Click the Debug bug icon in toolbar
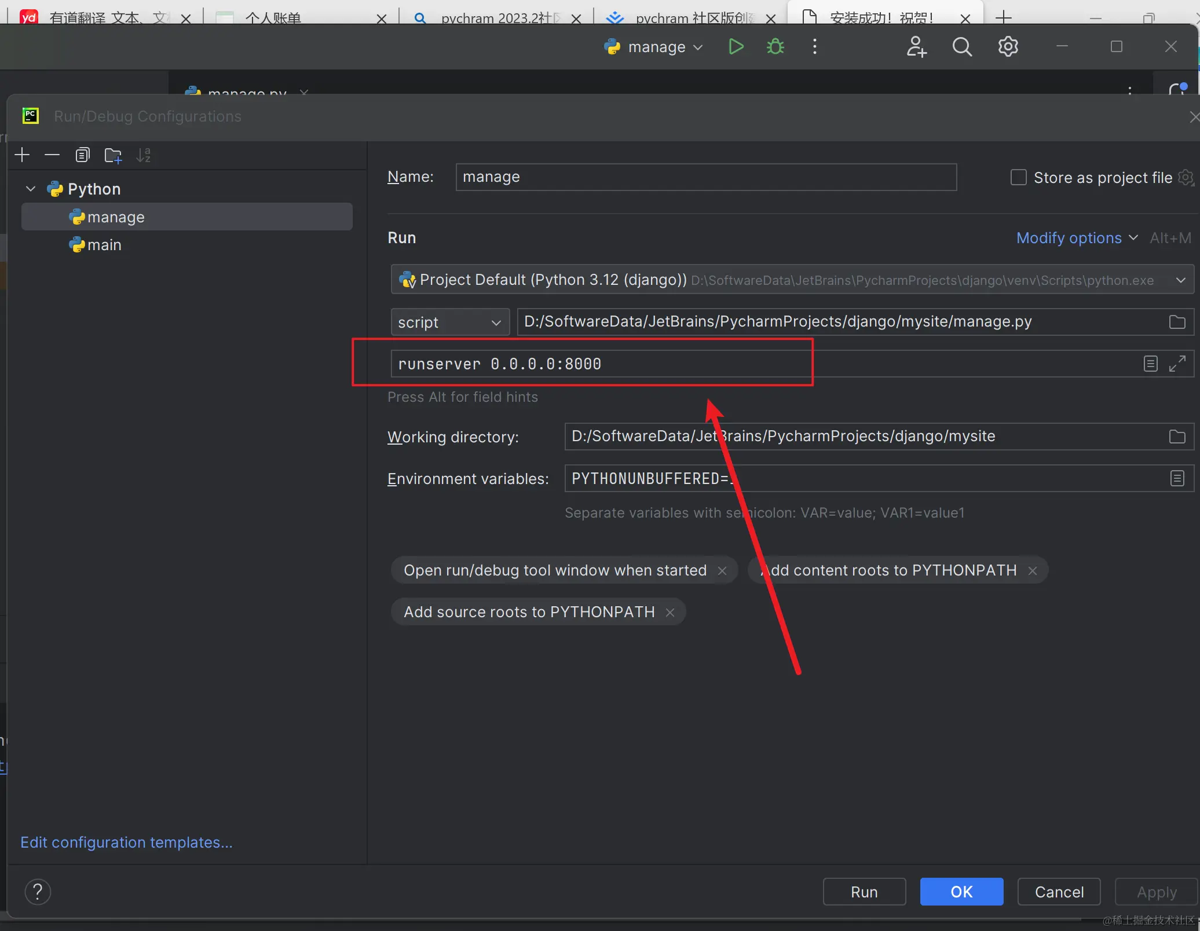The height and width of the screenshot is (931, 1200). (775, 46)
